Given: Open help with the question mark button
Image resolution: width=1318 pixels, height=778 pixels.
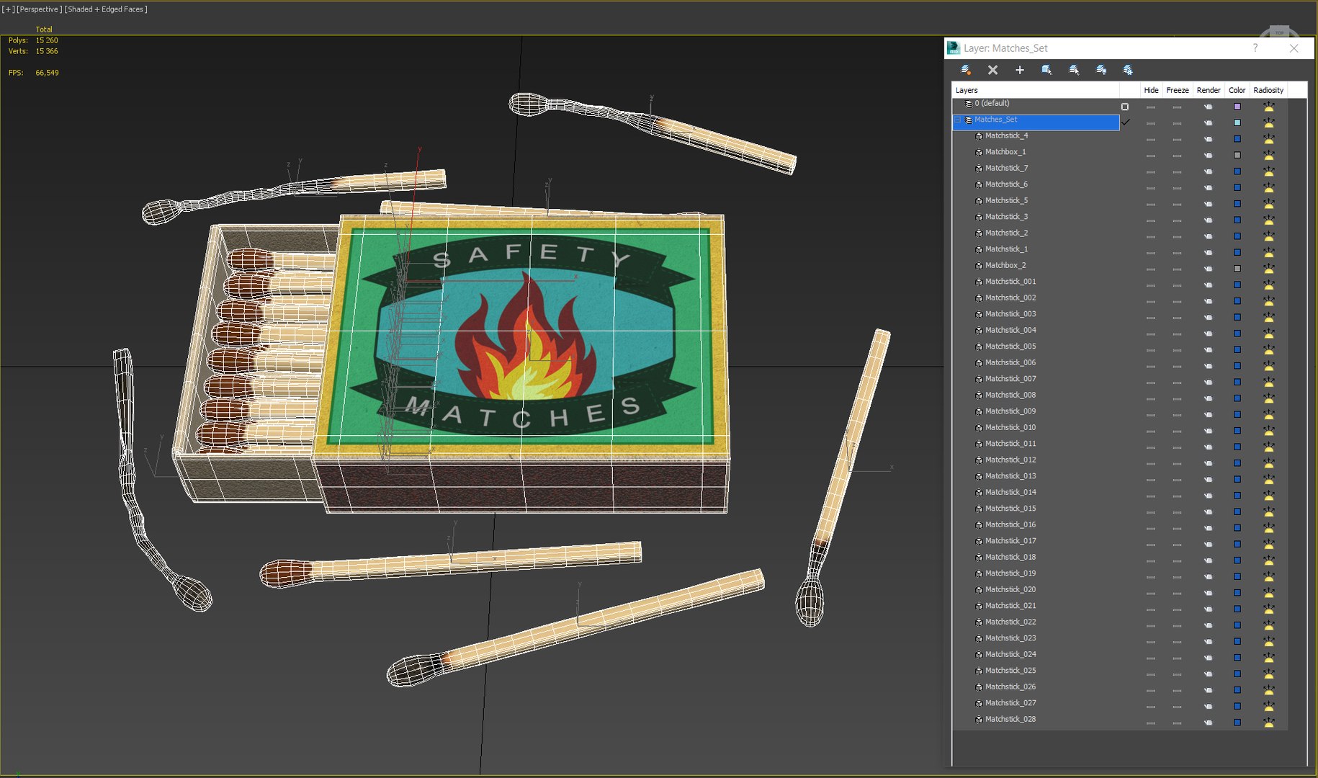Looking at the screenshot, I should pyautogui.click(x=1255, y=48).
